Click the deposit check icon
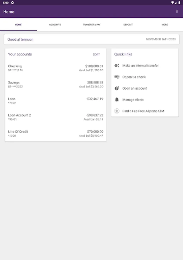 [x=117, y=77]
